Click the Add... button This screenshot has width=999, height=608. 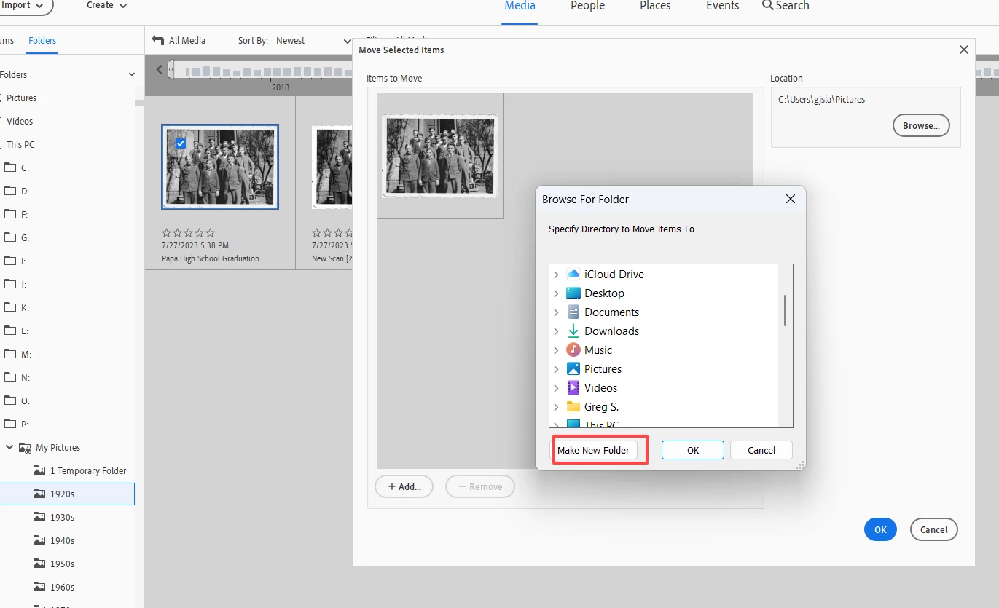pyautogui.click(x=404, y=486)
